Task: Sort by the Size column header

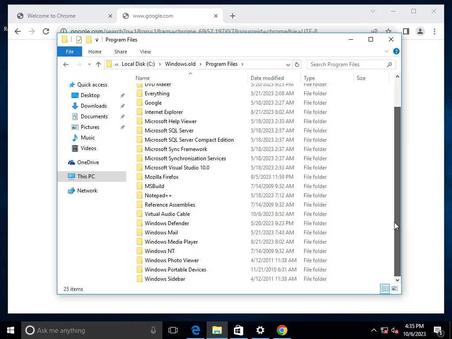Action: tap(371, 78)
